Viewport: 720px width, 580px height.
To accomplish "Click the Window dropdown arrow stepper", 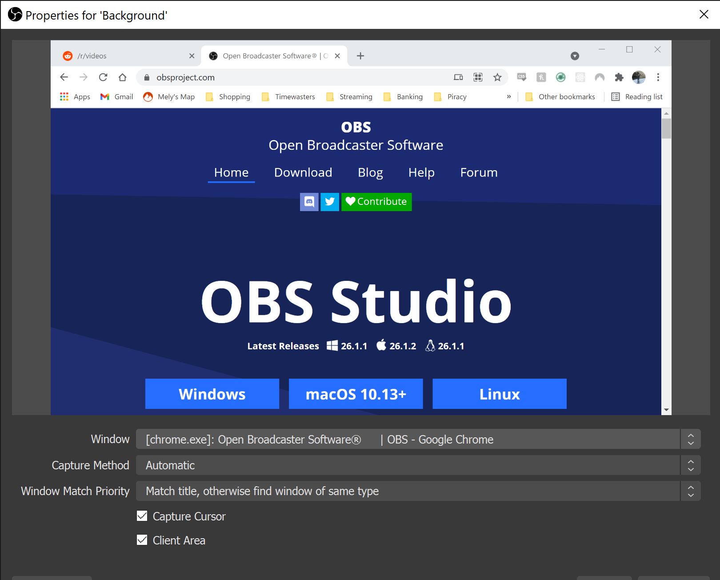I will click(691, 439).
